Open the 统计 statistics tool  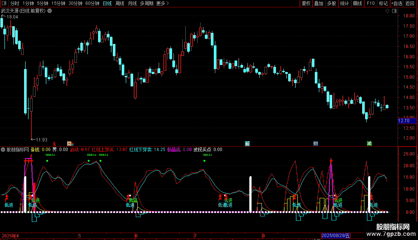pyautogui.click(x=344, y=3)
